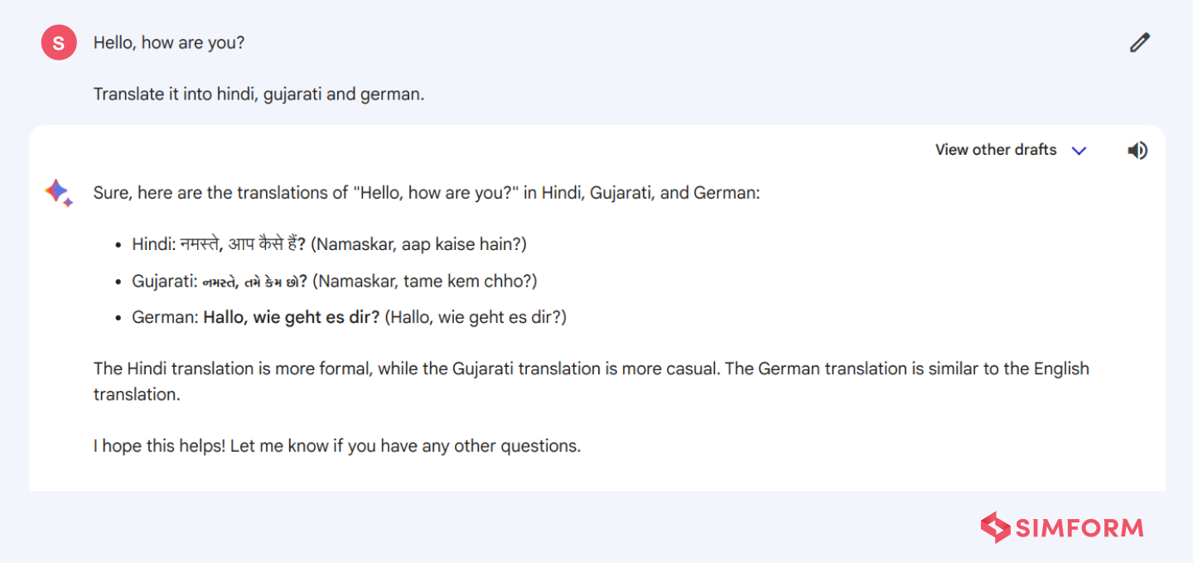Click the "German:" bullet label
The width and height of the screenshot is (1193, 563).
click(165, 317)
